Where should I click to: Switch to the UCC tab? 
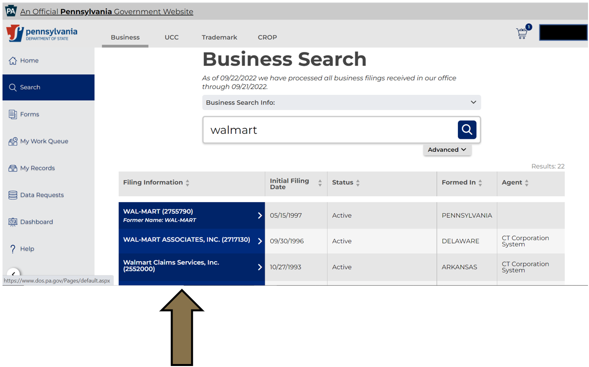point(172,37)
